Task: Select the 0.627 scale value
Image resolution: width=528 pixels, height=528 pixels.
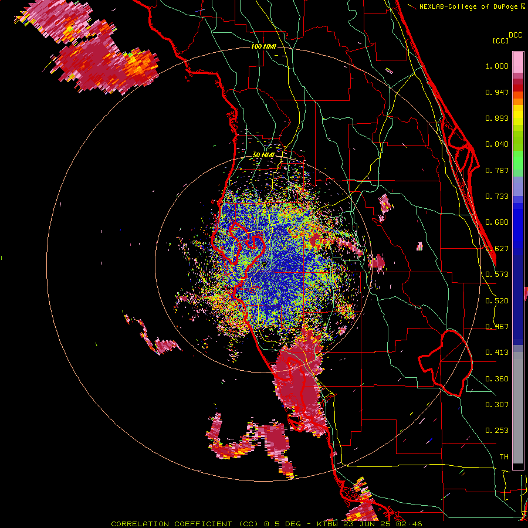Action: click(497, 249)
